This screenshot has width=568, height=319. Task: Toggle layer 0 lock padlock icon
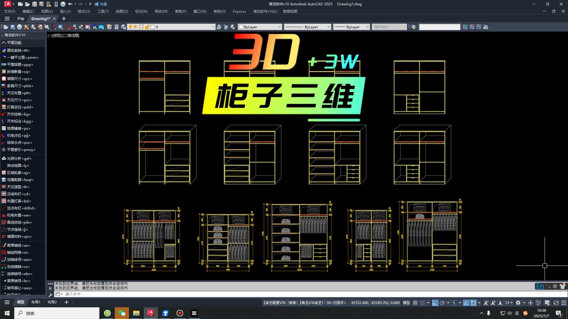tap(147, 27)
